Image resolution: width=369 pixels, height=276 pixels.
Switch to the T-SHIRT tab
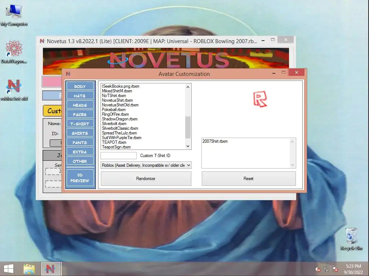[80, 124]
